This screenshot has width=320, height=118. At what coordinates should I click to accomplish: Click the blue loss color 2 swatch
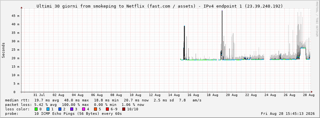pos(60,109)
